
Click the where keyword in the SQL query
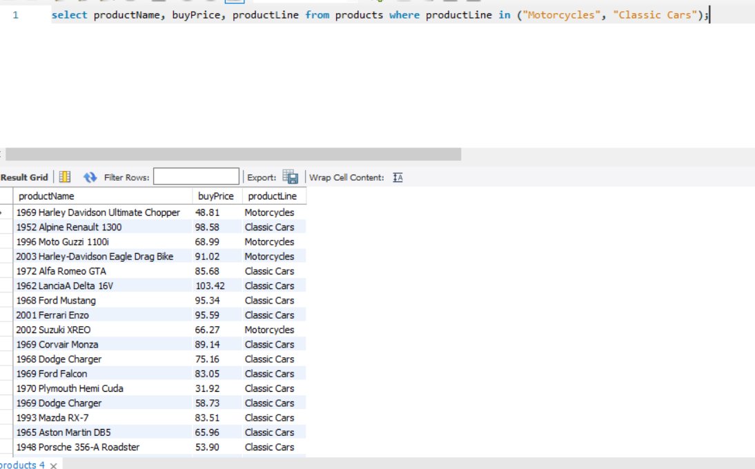coord(404,15)
